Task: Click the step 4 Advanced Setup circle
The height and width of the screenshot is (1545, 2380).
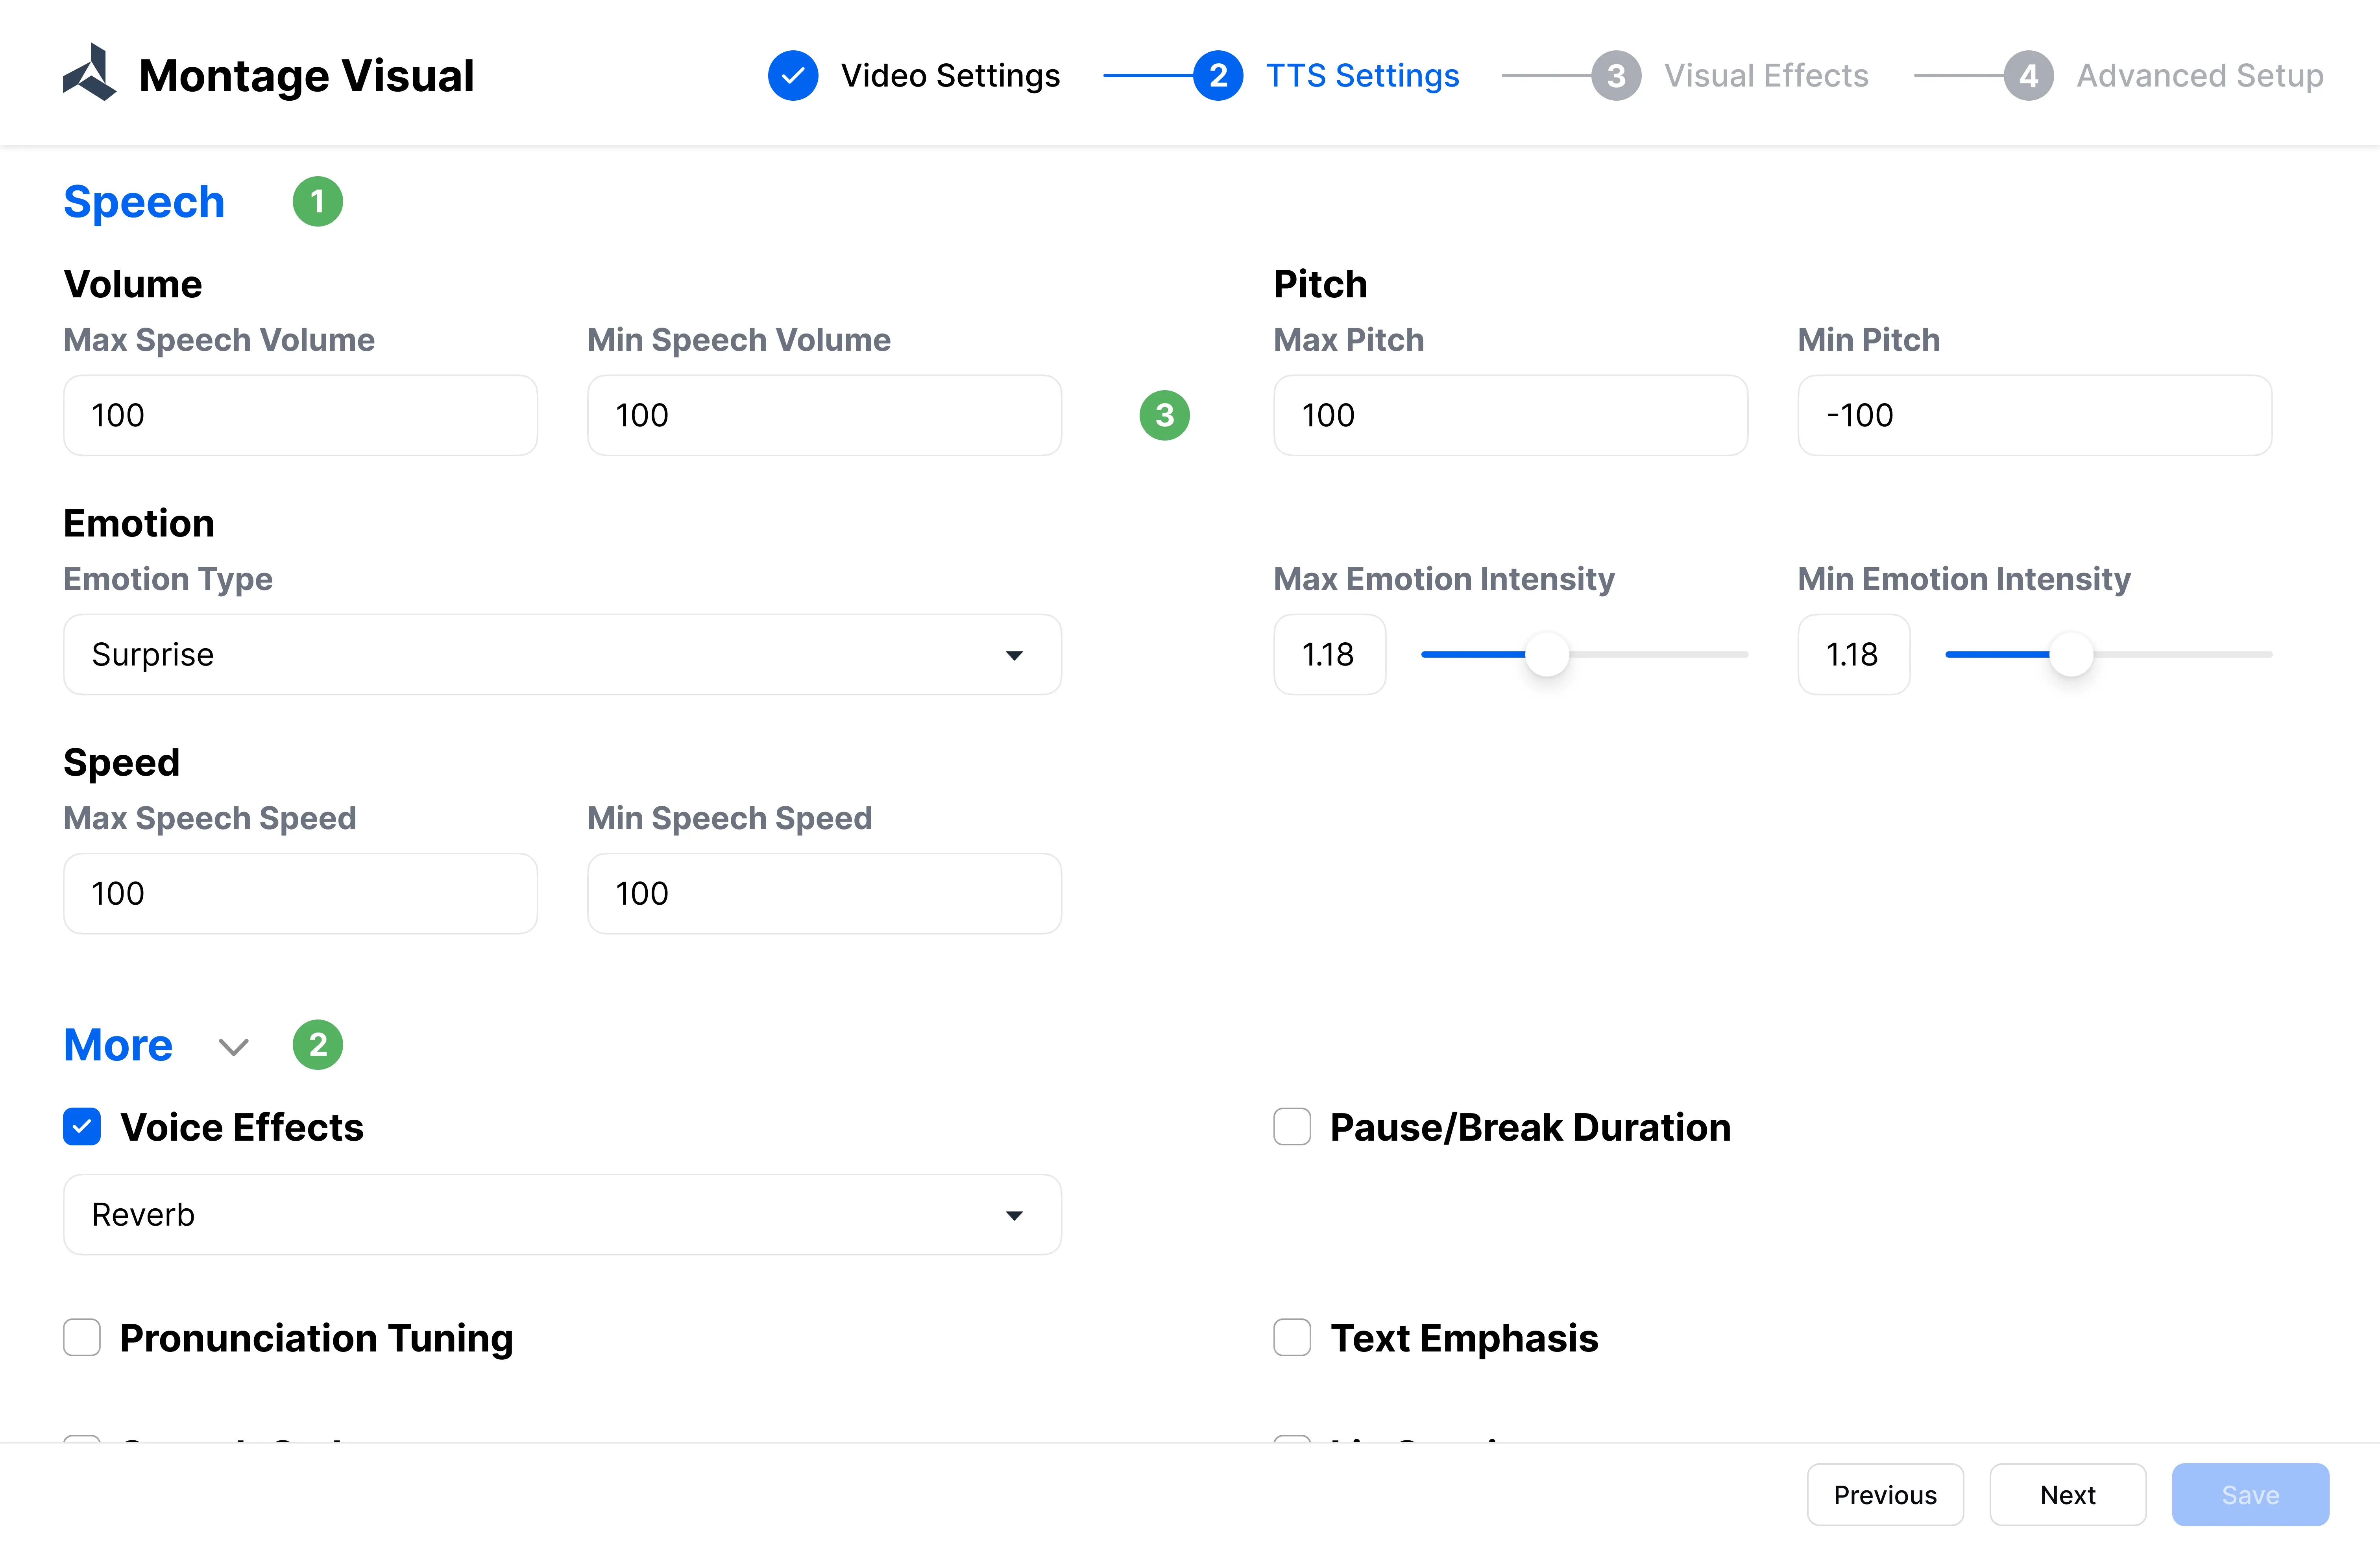Action: click(2028, 75)
